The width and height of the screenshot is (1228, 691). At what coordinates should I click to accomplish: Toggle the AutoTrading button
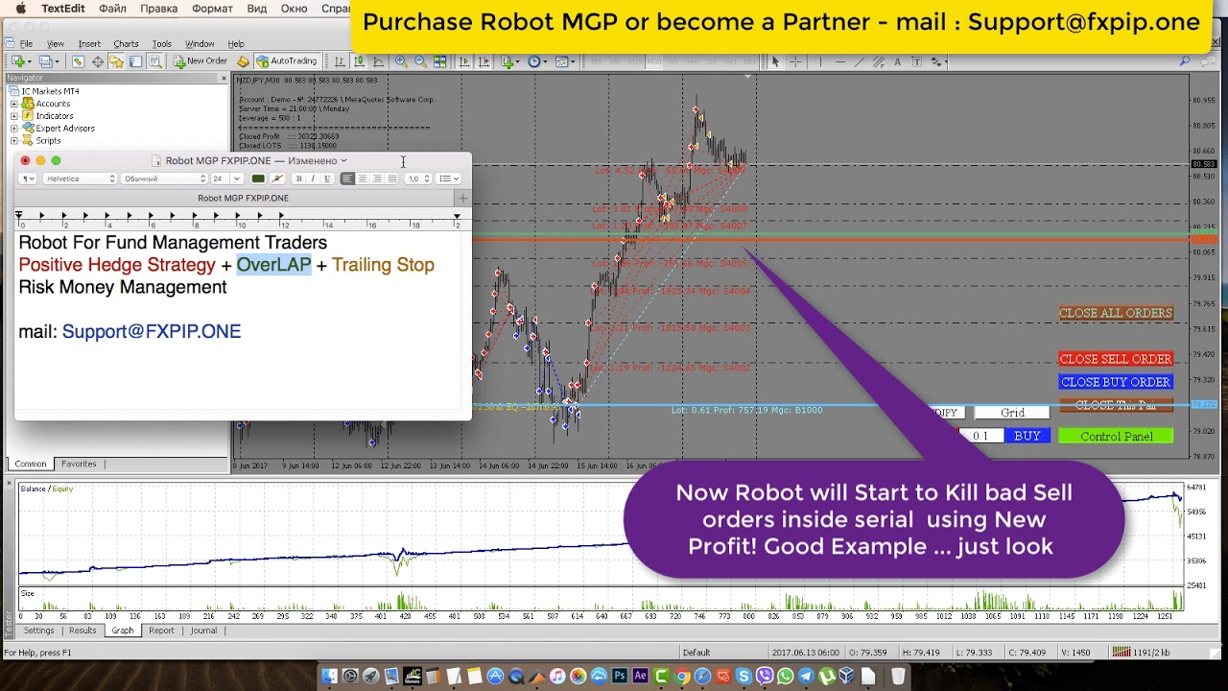[286, 61]
